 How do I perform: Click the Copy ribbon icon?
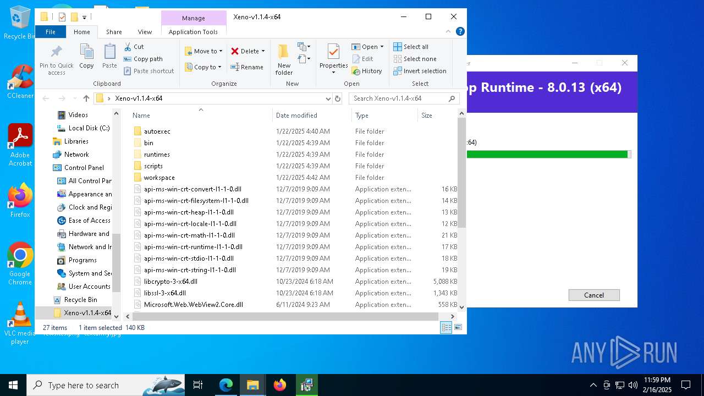click(x=86, y=57)
